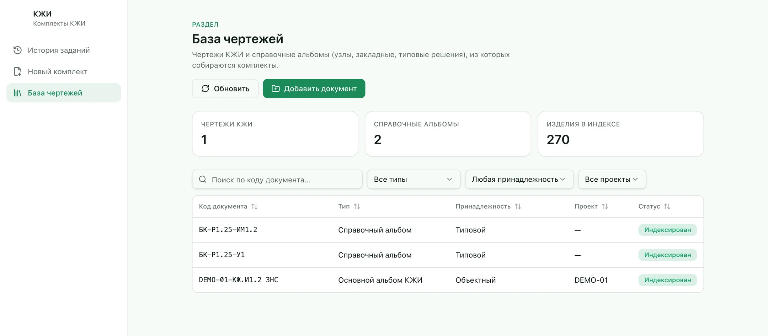Focus the Поиск по коду документа field
This screenshot has height=336, width=768.
(x=277, y=179)
